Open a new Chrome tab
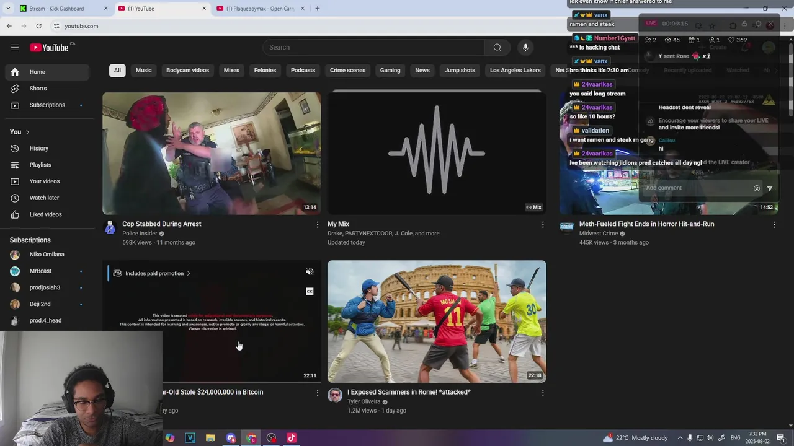This screenshot has height=446, width=794. tap(318, 8)
